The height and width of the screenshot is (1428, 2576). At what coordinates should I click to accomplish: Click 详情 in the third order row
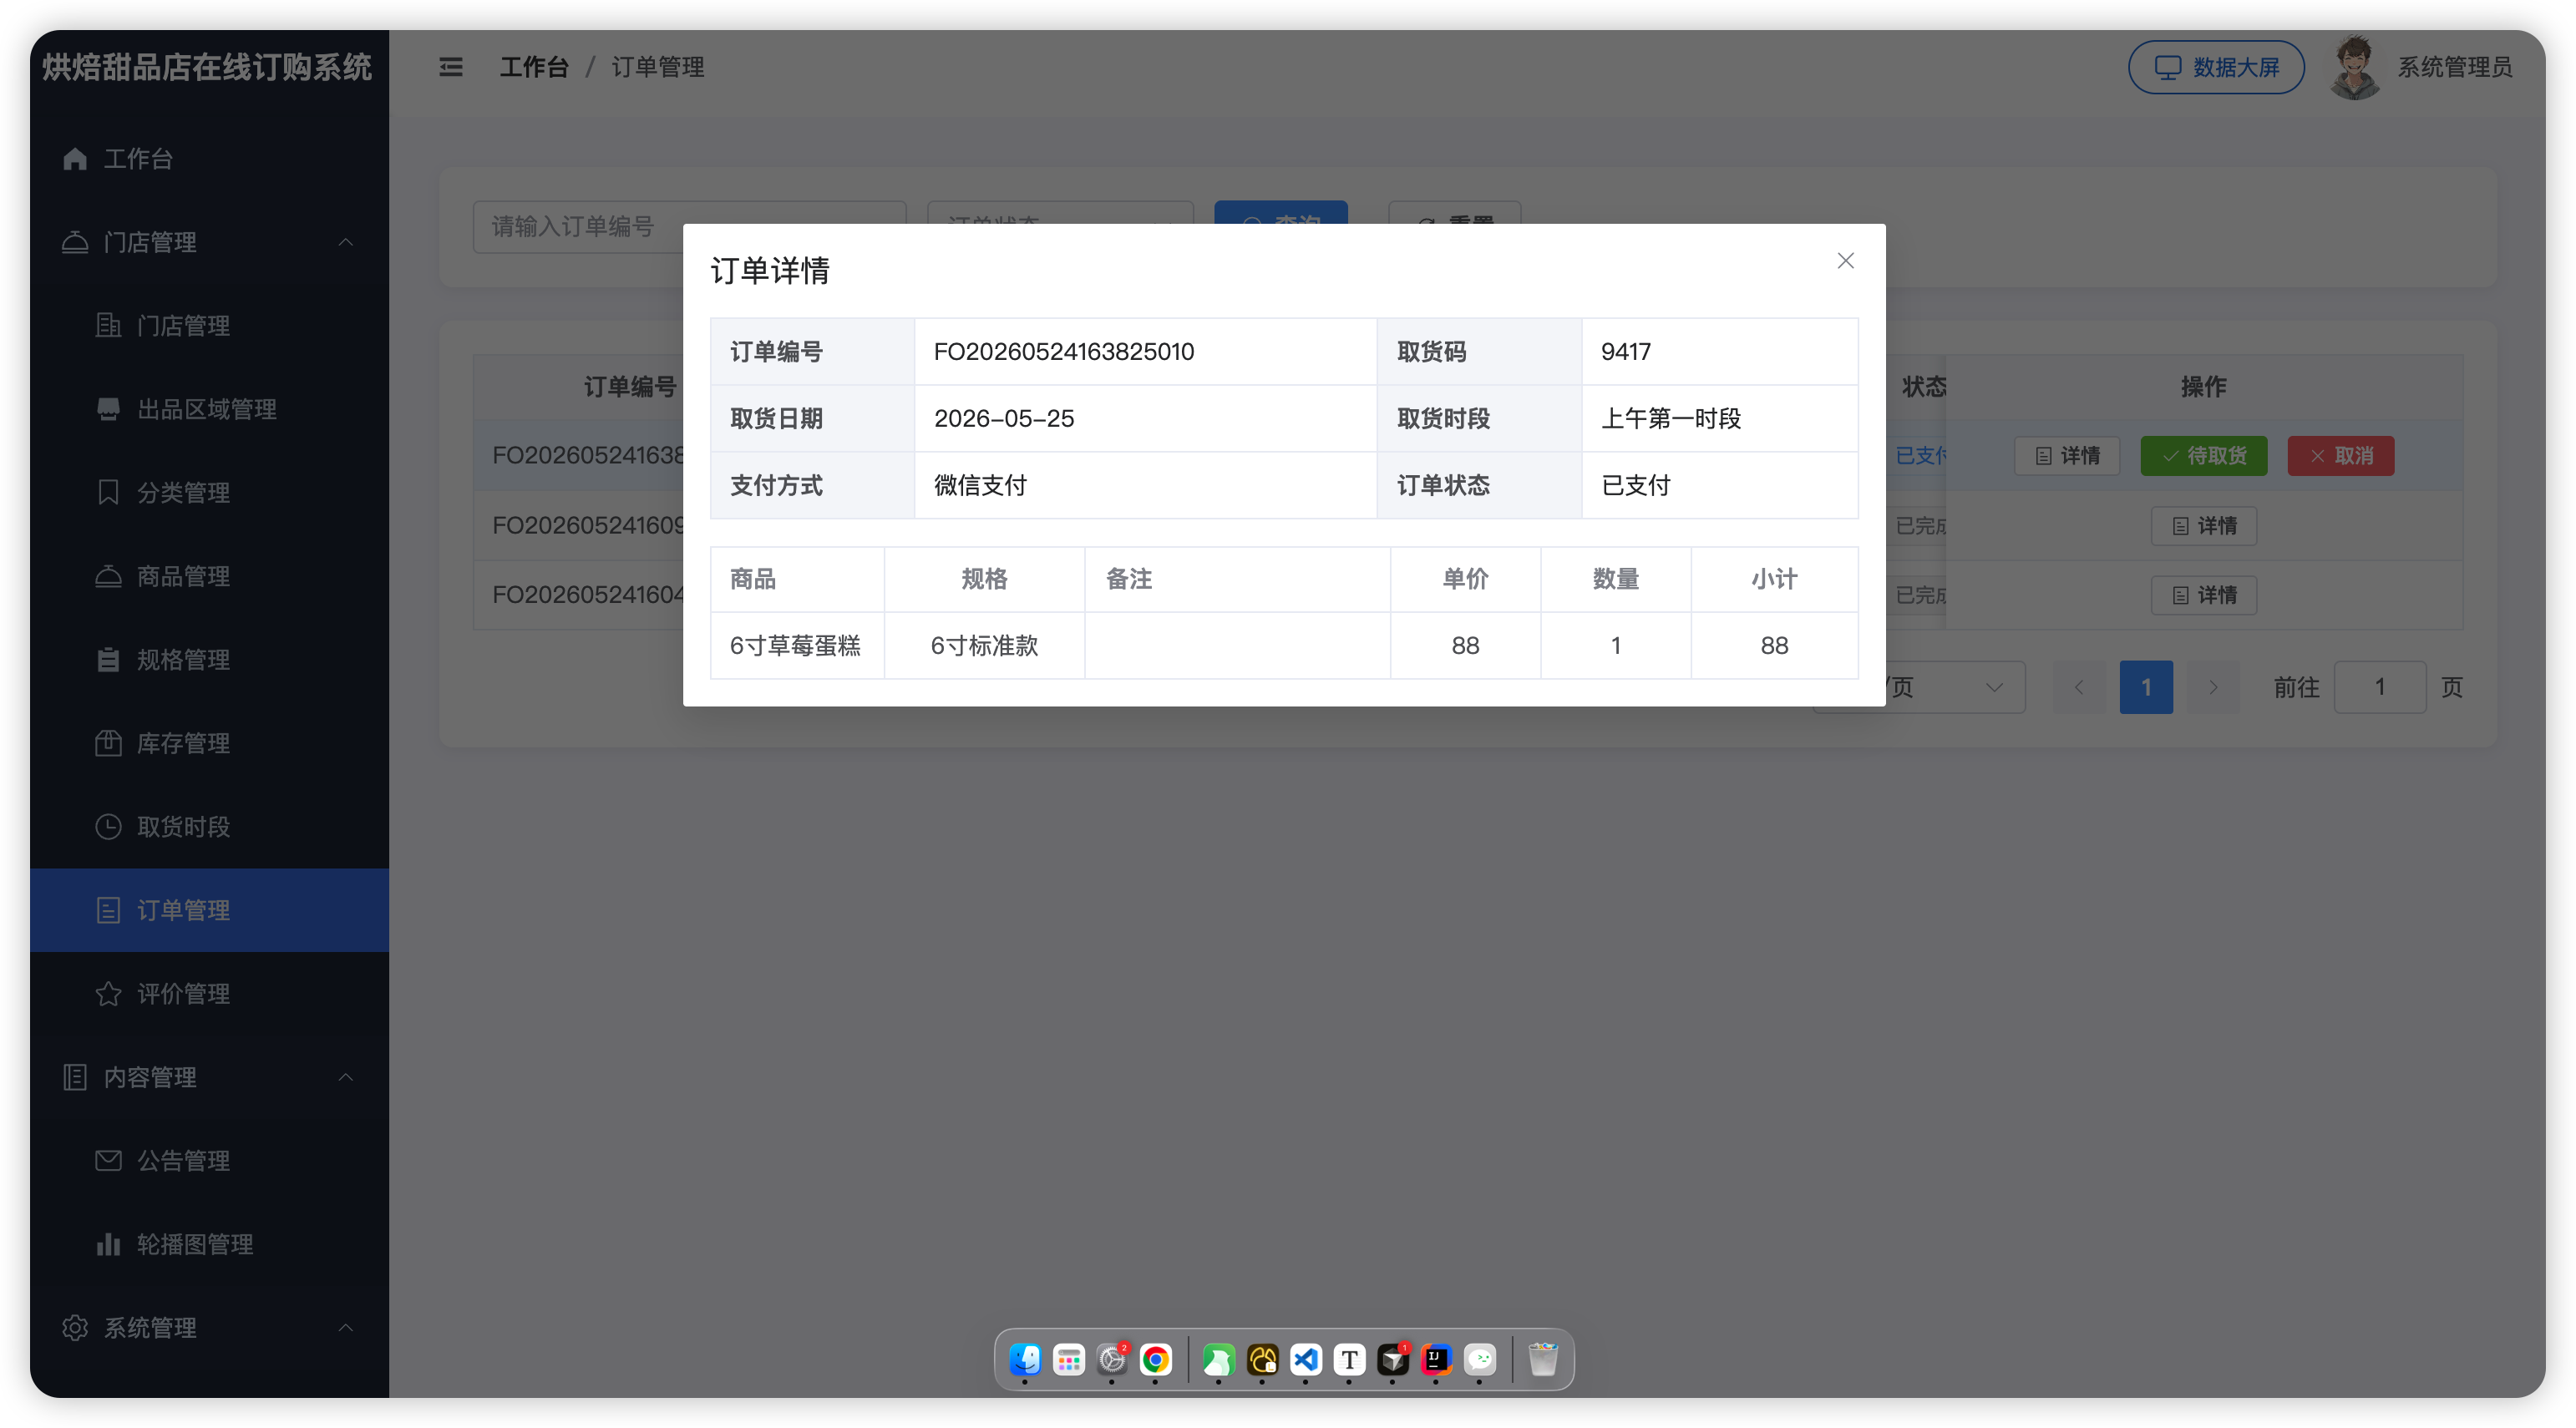click(x=2203, y=594)
